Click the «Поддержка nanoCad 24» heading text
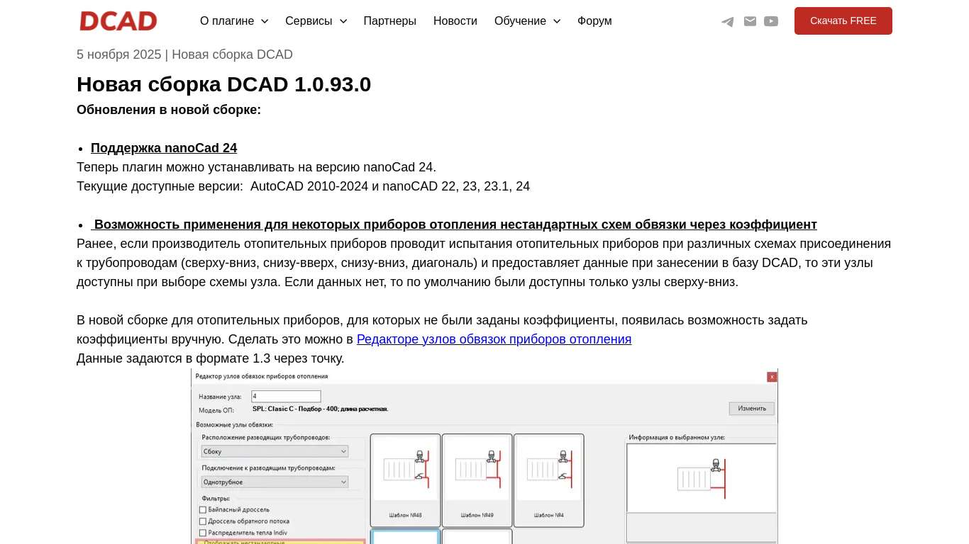 pyautogui.click(x=164, y=148)
